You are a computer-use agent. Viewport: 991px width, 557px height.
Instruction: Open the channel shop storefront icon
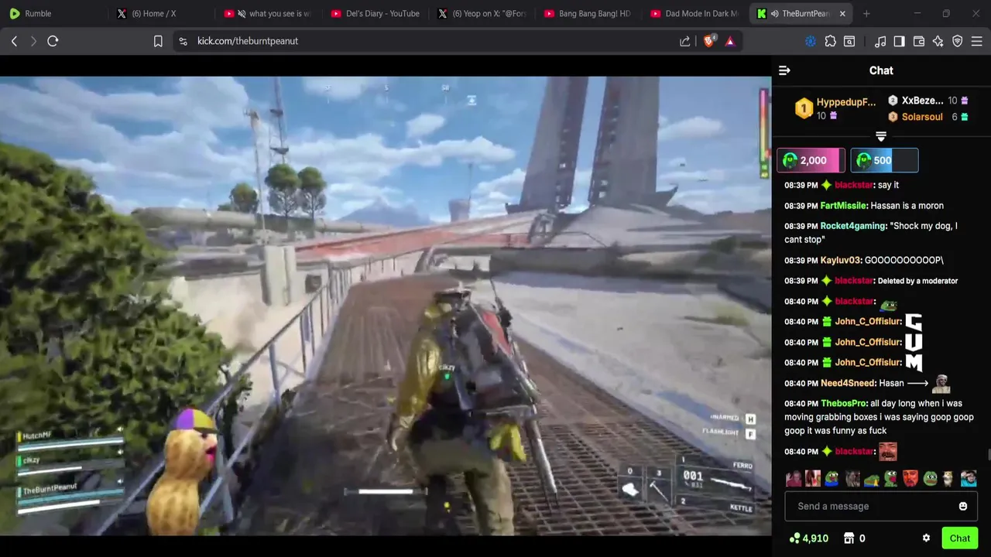(x=849, y=538)
